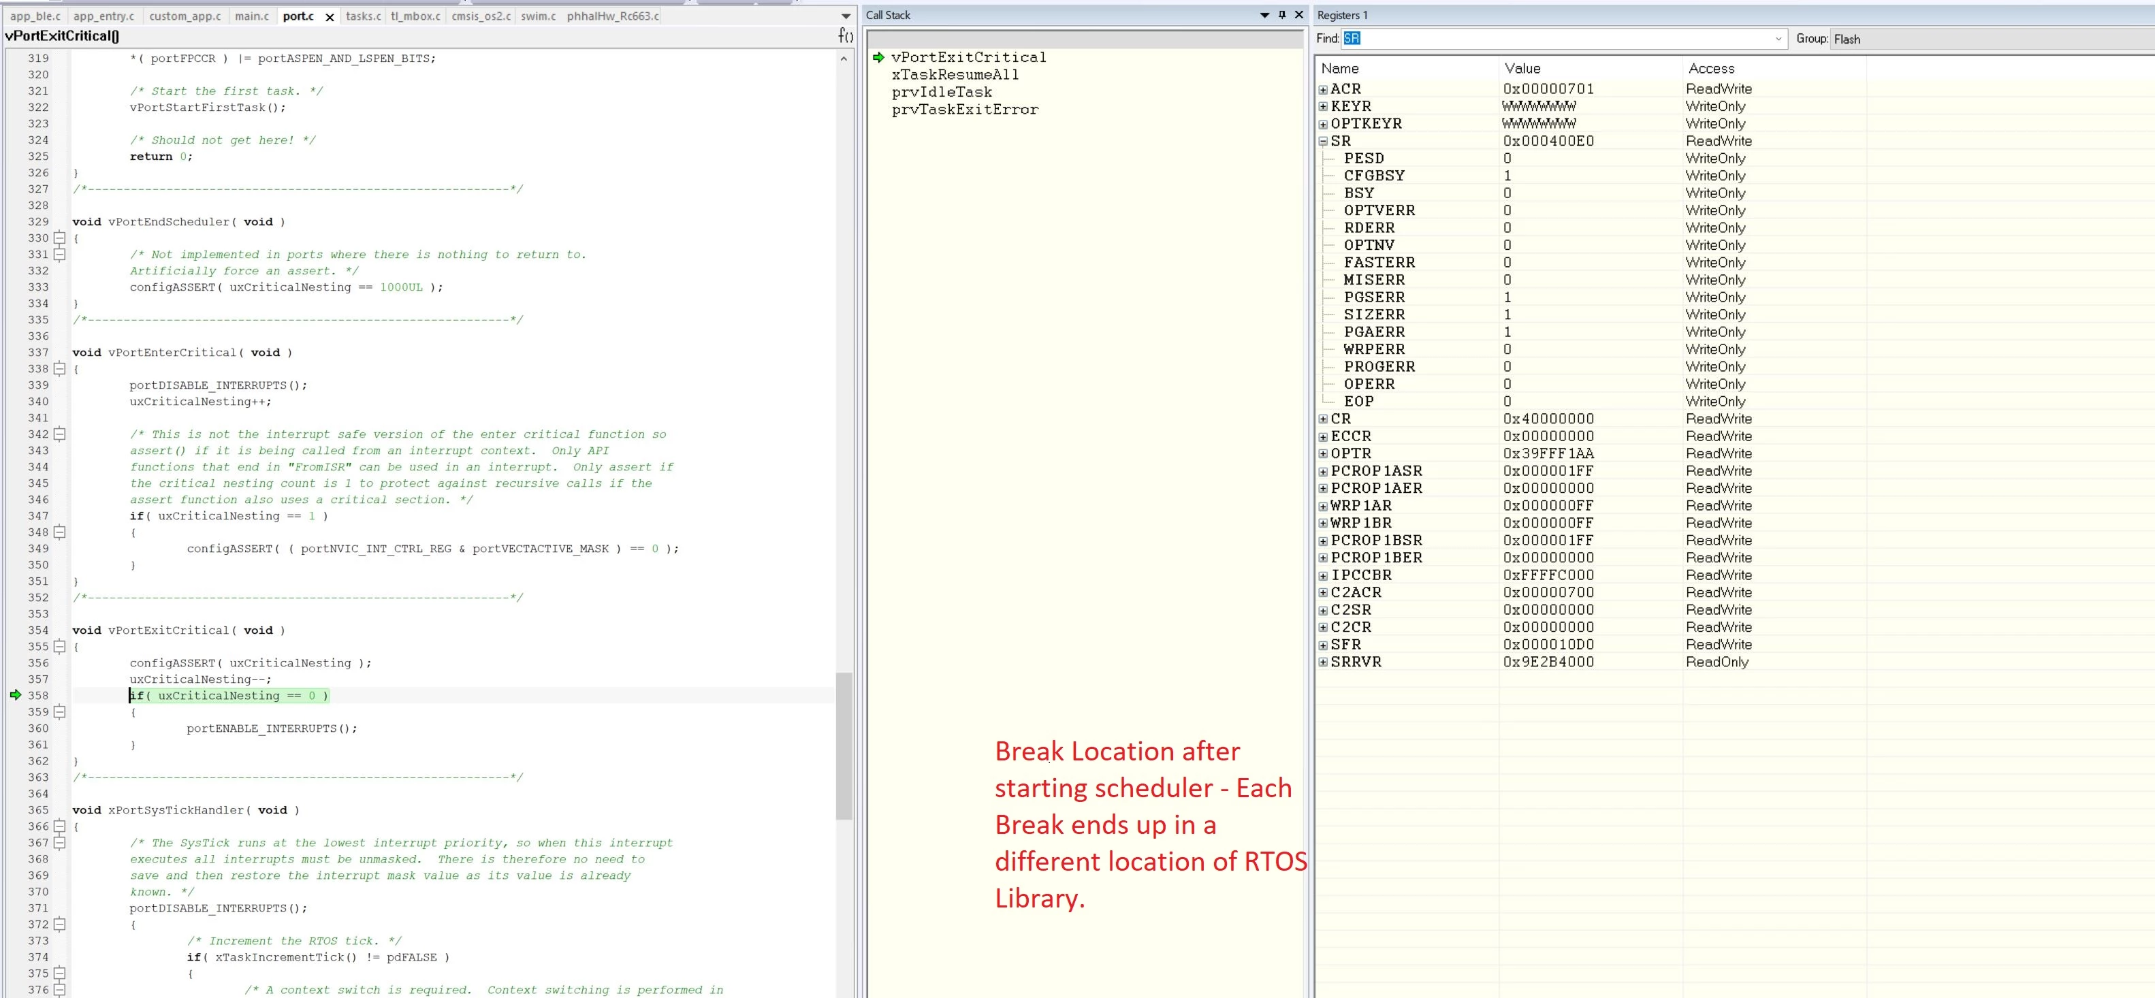2155x998 pixels.
Task: Collapse the code fold at line 355
Action: pos(59,647)
